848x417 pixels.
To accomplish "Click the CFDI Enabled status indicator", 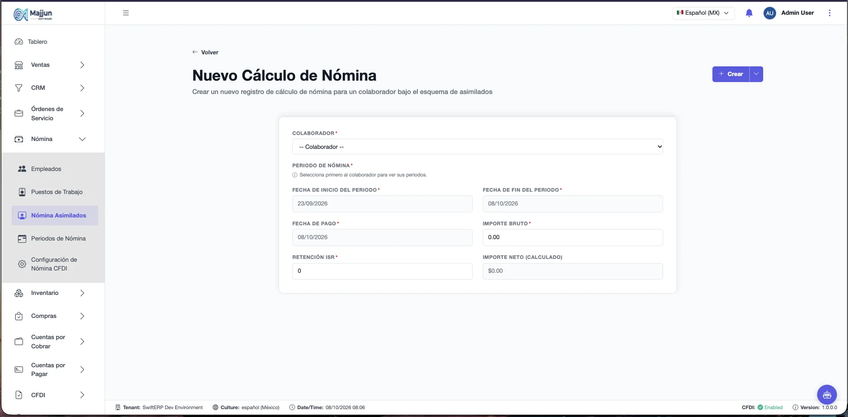I will coord(762,407).
